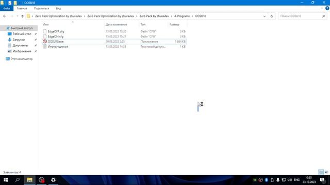Select the EdgeOFF.cfg file
Viewport: 330px width, 185px height.
tap(56, 31)
